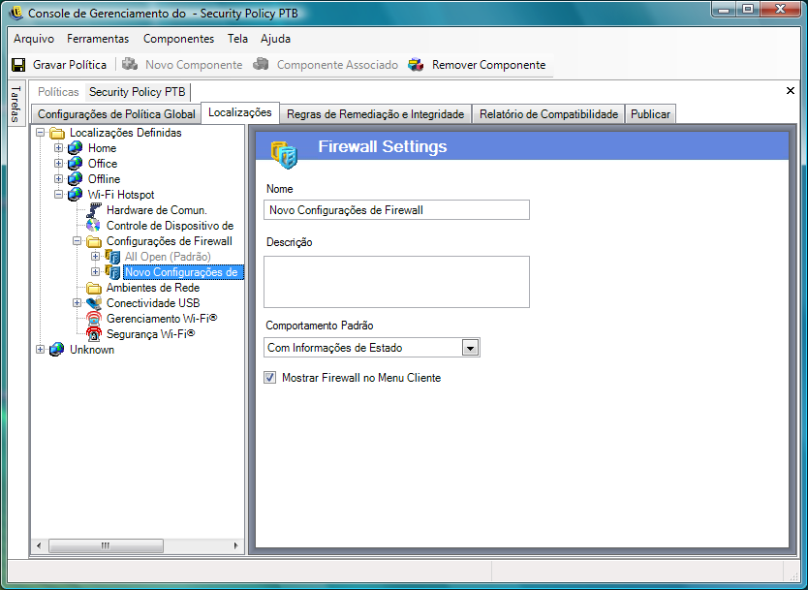Open the Ferramentas menu
The width and height of the screenshot is (808, 590).
[x=98, y=39]
